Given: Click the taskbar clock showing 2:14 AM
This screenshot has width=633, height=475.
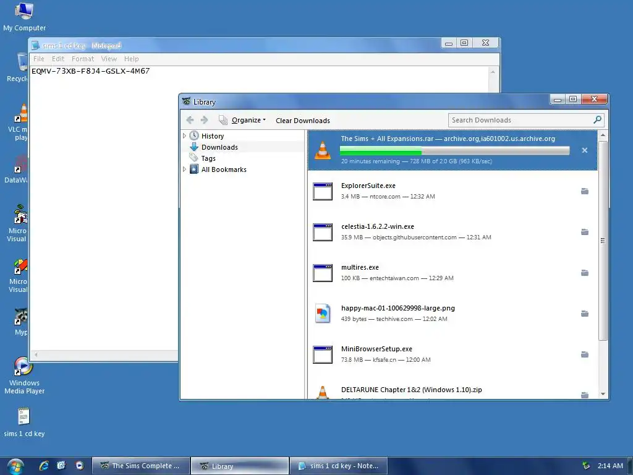Looking at the screenshot, I should coord(610,466).
